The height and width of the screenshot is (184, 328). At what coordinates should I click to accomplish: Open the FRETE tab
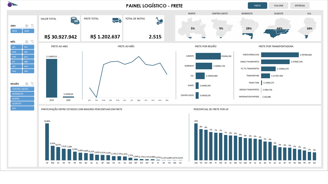coord(257,6)
